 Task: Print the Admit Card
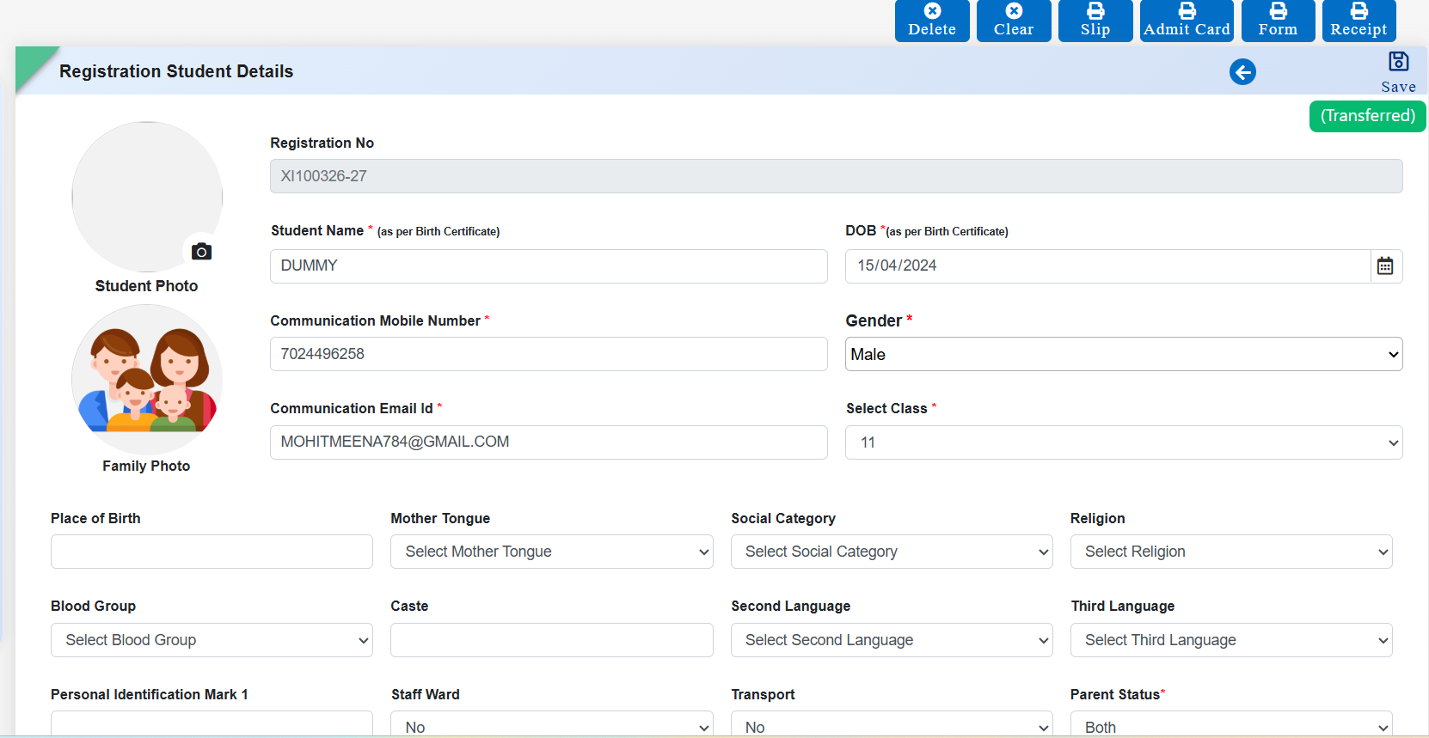1187,21
